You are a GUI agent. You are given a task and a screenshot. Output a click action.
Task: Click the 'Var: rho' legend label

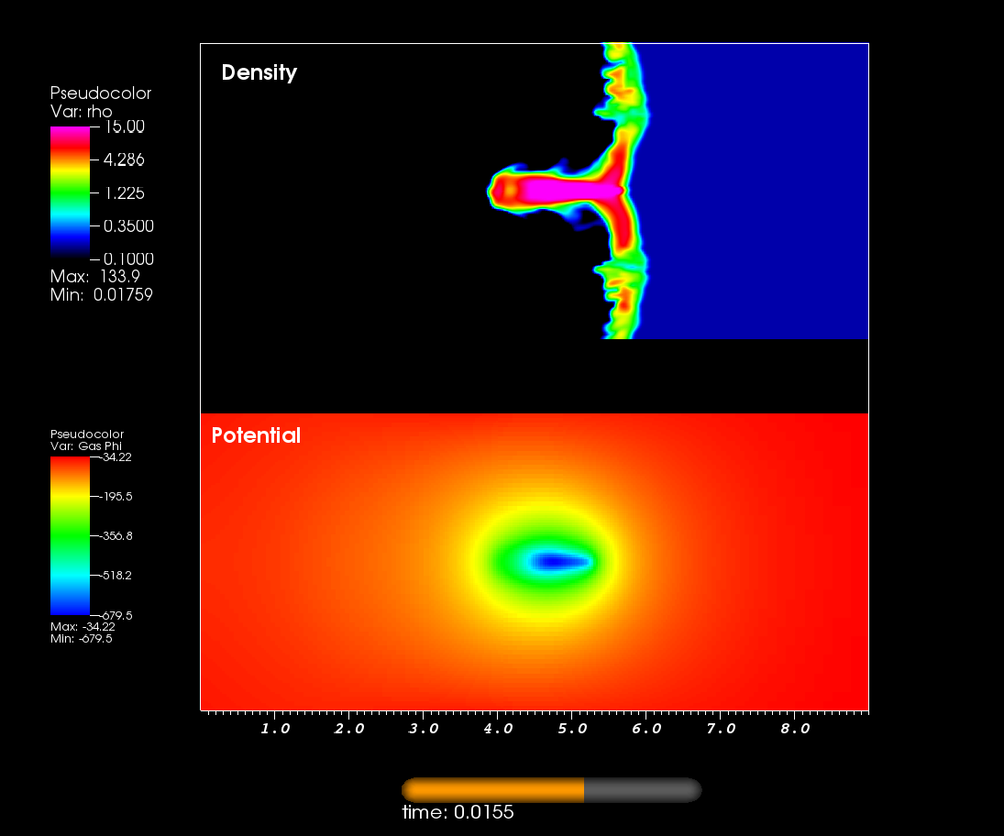click(81, 111)
